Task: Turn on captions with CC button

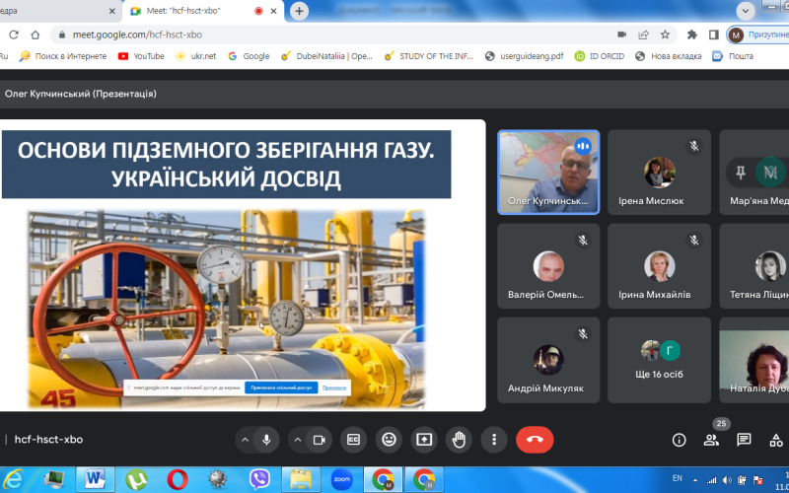Action: [x=353, y=440]
